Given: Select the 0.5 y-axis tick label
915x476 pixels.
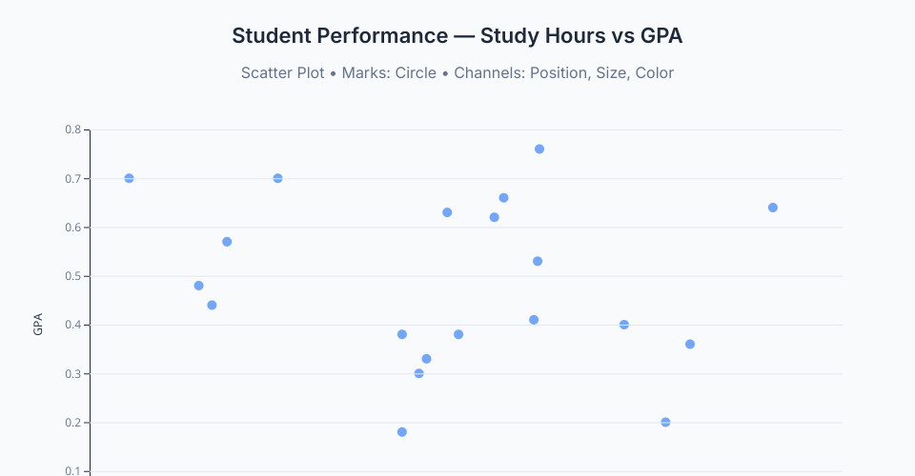Looking at the screenshot, I should pos(72,276).
